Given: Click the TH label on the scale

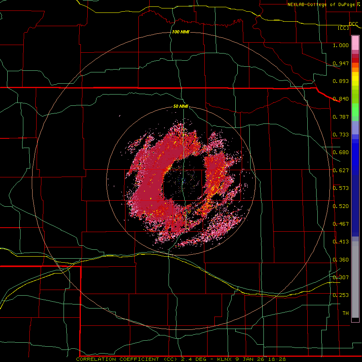Looking at the screenshot, I should [346, 313].
